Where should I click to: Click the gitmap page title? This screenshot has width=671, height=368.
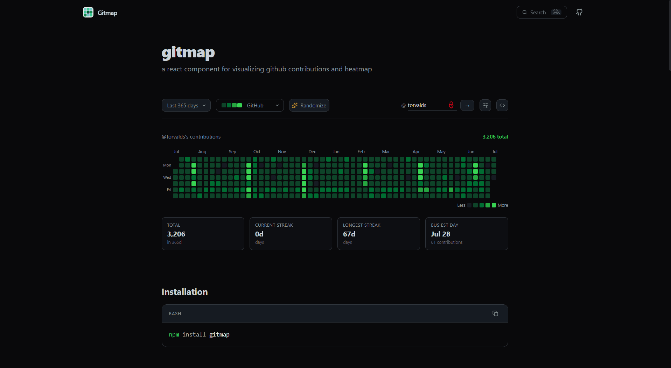[188, 53]
